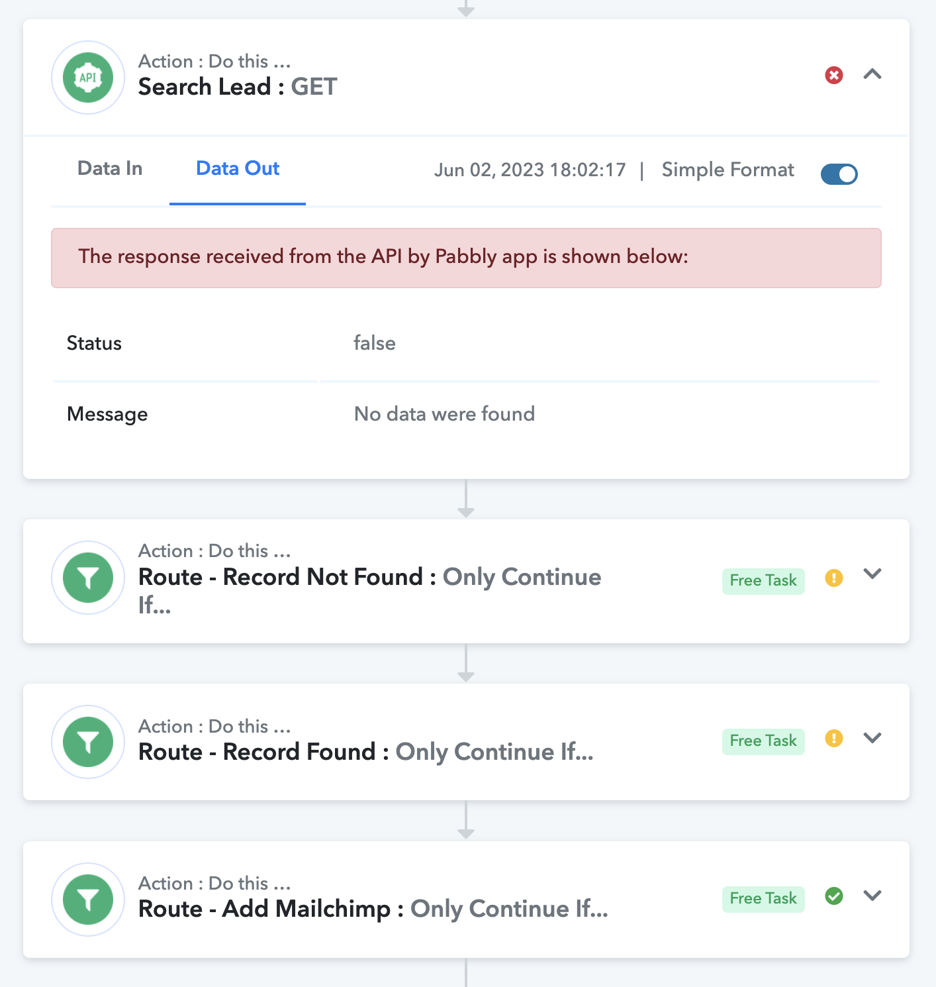936x987 pixels.
Task: Click yellow warning icon on Record Found route
Action: [834, 738]
